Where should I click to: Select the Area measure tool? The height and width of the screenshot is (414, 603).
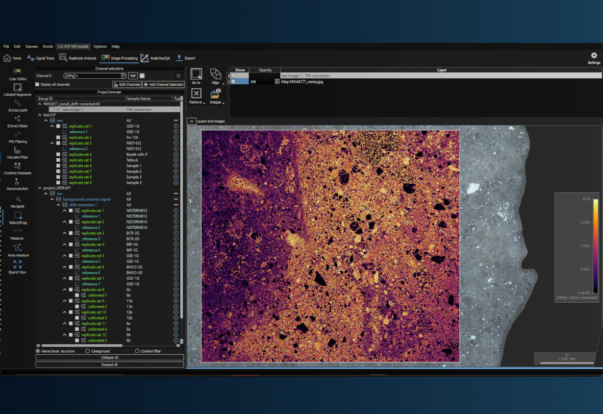coord(18,251)
